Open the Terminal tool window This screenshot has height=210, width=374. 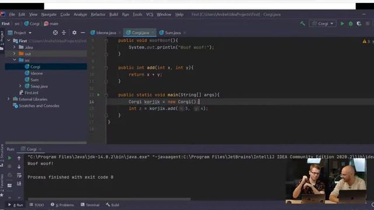click(x=90, y=205)
